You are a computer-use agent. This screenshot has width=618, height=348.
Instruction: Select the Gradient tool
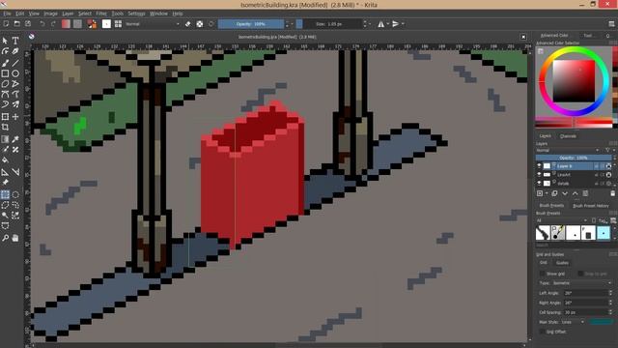coord(5,139)
